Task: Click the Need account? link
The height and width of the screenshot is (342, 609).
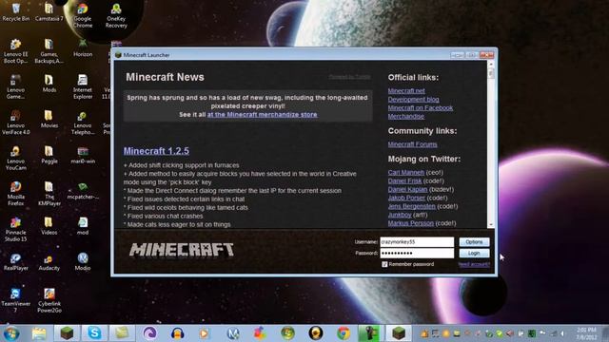Action: (474, 264)
